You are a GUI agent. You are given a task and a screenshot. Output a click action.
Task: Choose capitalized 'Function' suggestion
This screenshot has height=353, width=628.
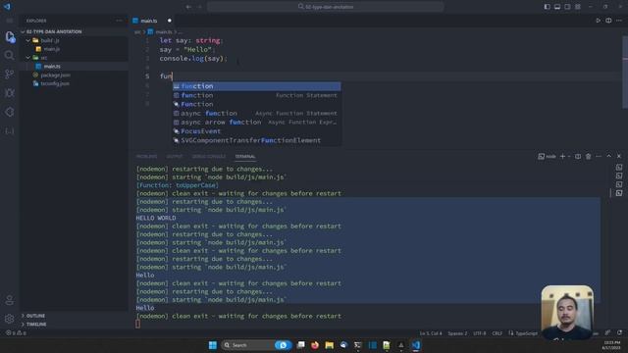pyautogui.click(x=257, y=104)
